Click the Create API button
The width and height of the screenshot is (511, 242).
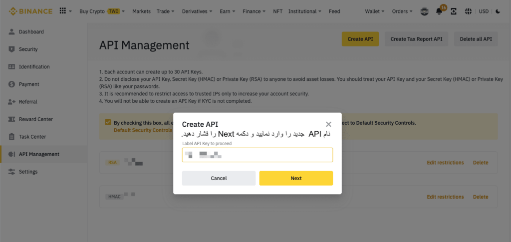(360, 39)
